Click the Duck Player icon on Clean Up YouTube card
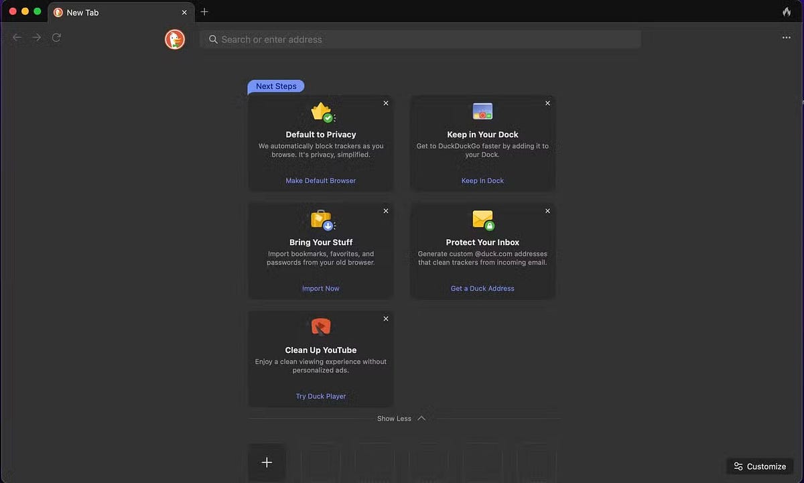The image size is (804, 483). coord(320,326)
